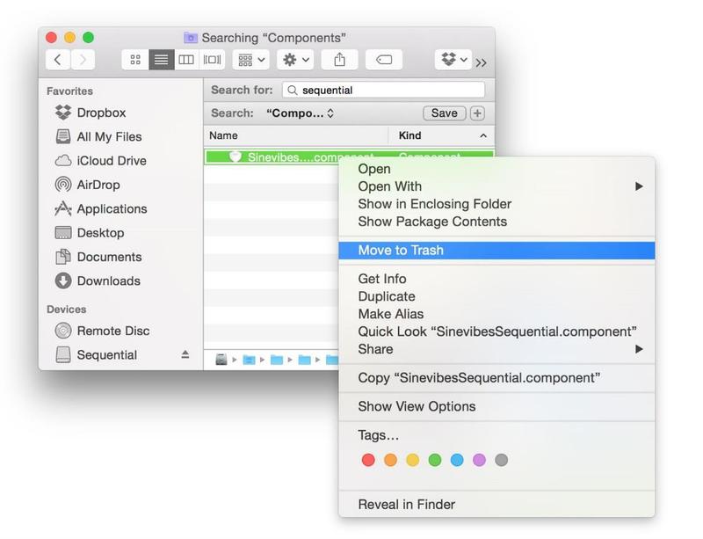Click the search field containing sequential
703x539 pixels.
pyautogui.click(x=384, y=91)
